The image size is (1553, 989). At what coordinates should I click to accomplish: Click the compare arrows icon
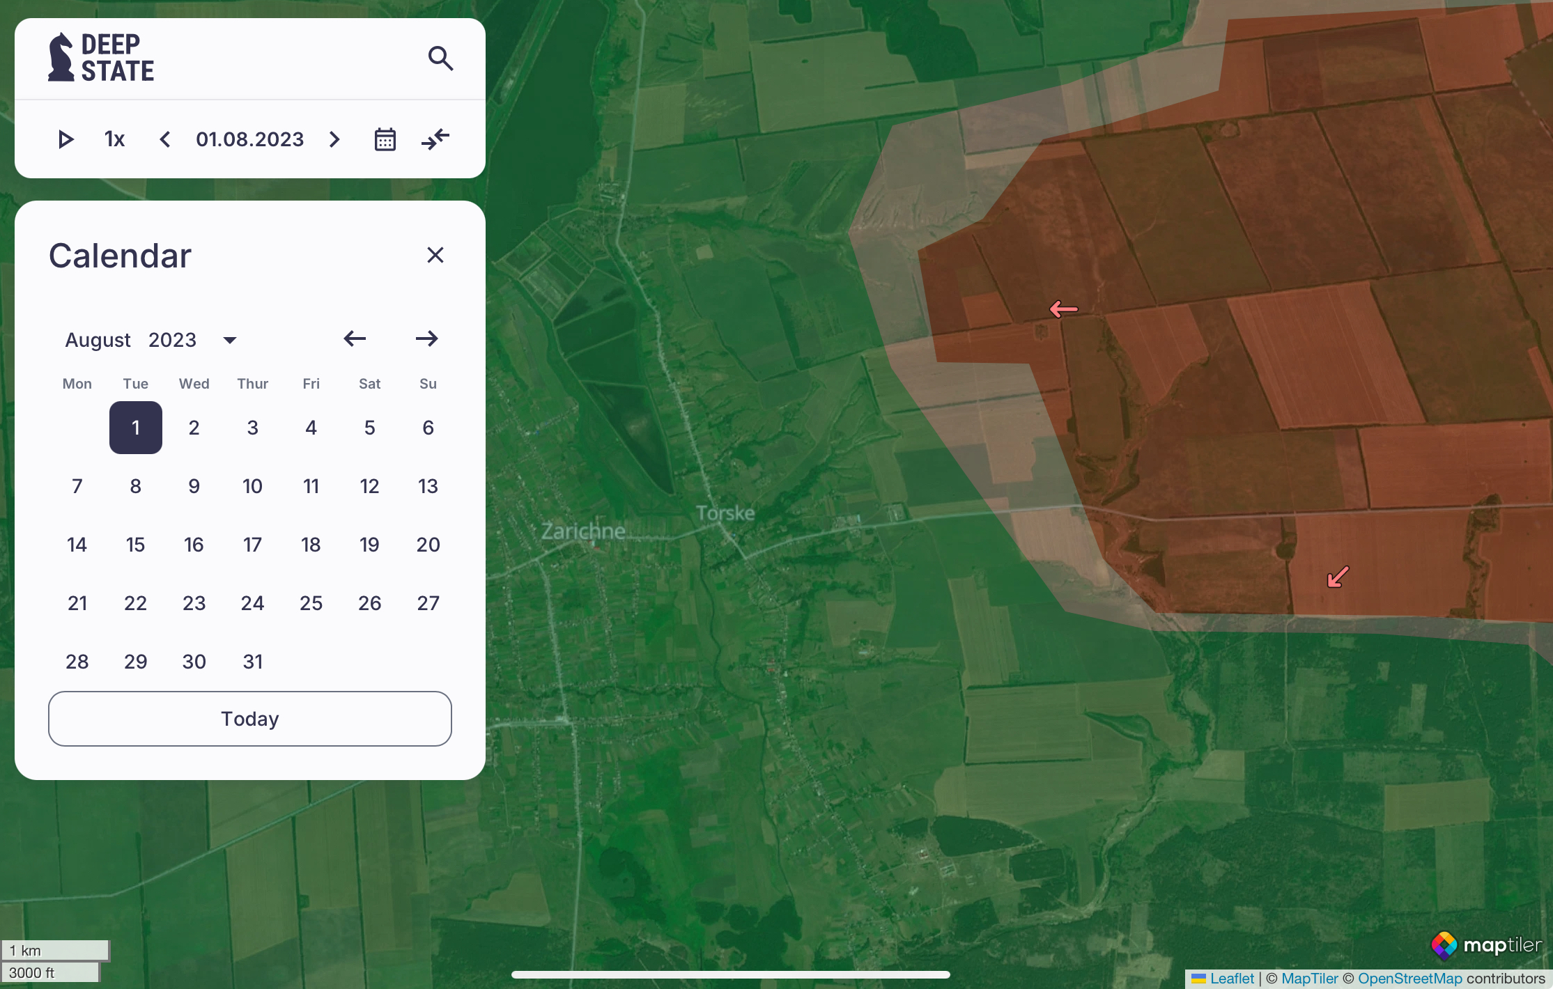coord(435,139)
